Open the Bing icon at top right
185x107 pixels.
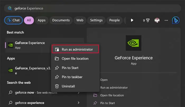[x=176, y=20]
